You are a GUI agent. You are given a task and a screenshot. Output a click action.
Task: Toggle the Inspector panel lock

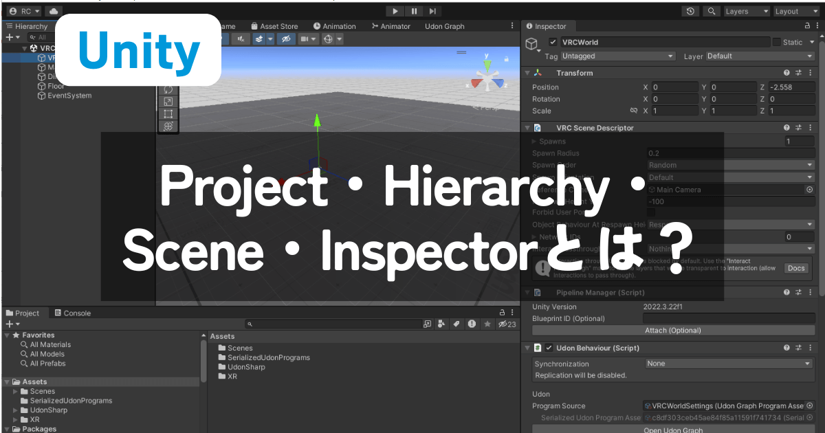[808, 26]
